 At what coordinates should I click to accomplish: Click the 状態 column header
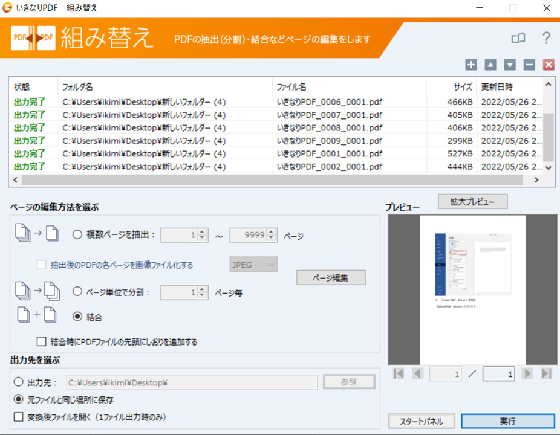[34, 87]
